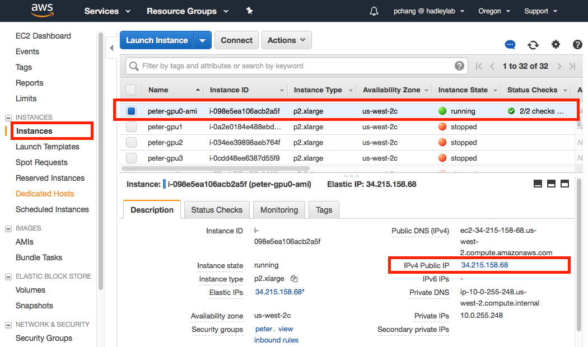The width and height of the screenshot is (588, 347).
Task: Click the instance table horizontal scrollbar
Action: 215,168
